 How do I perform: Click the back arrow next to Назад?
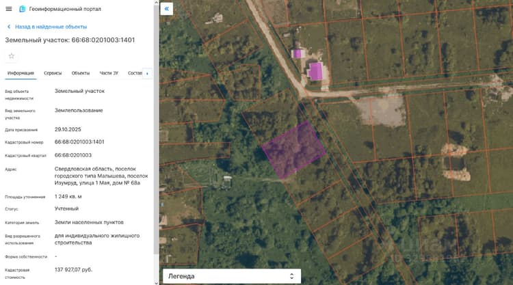pyautogui.click(x=9, y=27)
